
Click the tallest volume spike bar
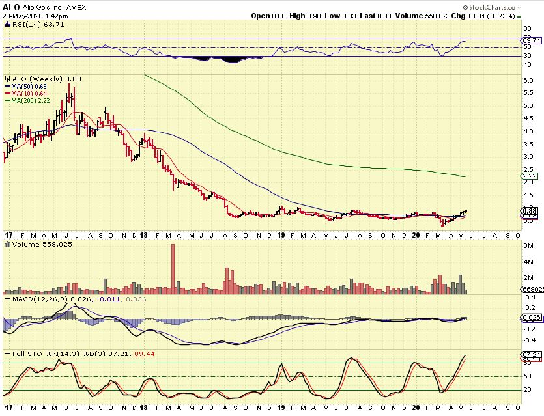(x=173, y=269)
